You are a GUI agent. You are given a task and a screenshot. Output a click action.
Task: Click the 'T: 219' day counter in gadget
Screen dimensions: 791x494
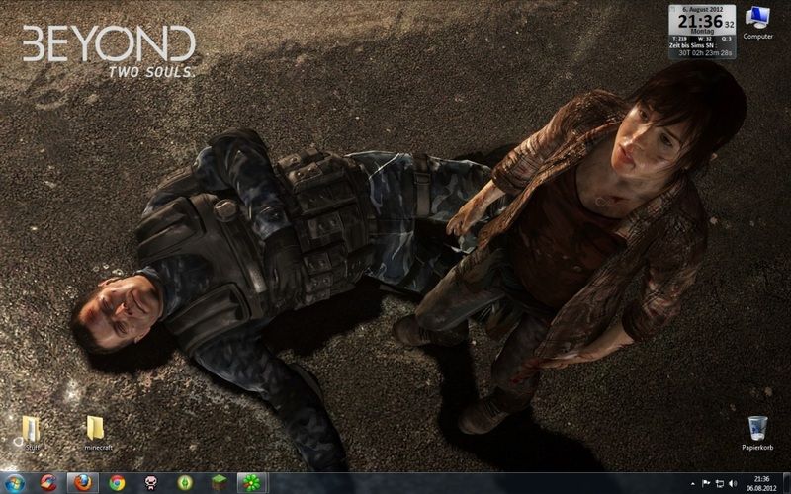[679, 39]
